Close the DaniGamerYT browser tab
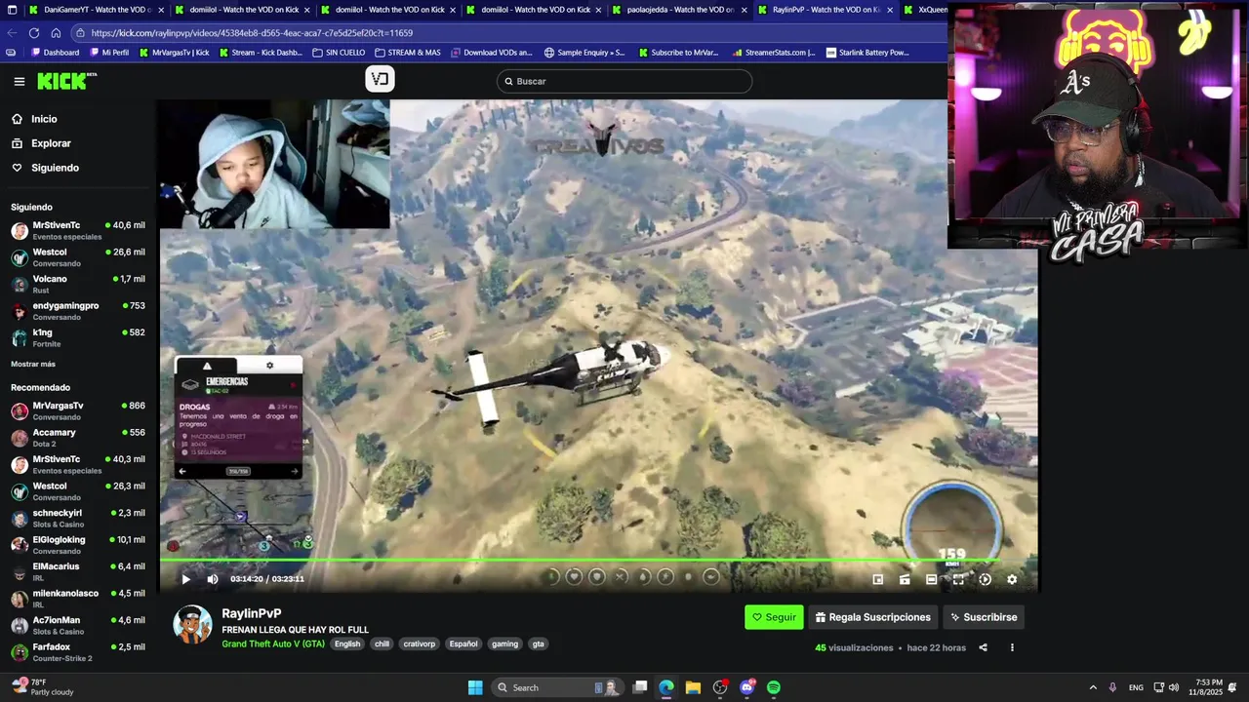The image size is (1249, 702). coord(161,10)
